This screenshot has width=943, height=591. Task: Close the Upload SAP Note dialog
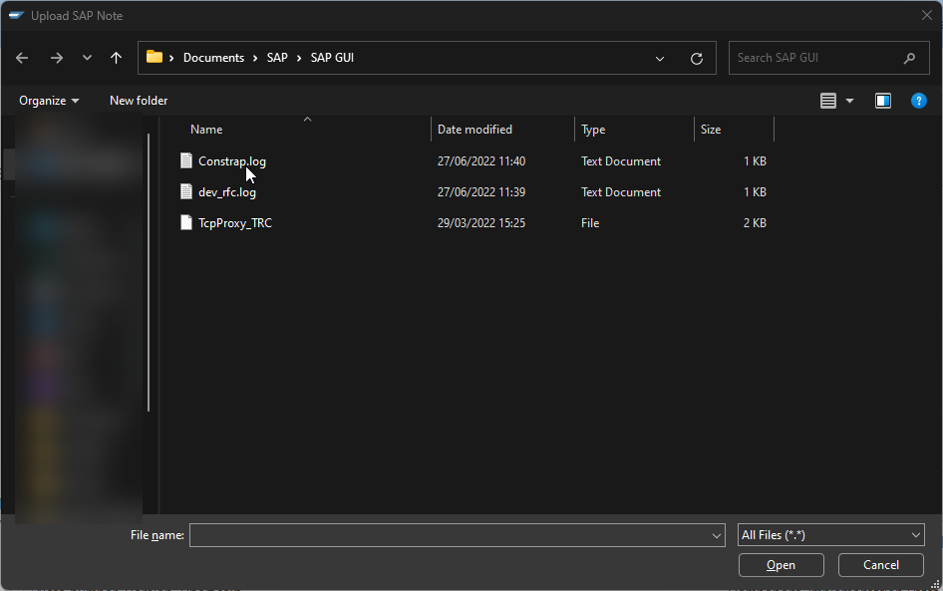pos(927,15)
